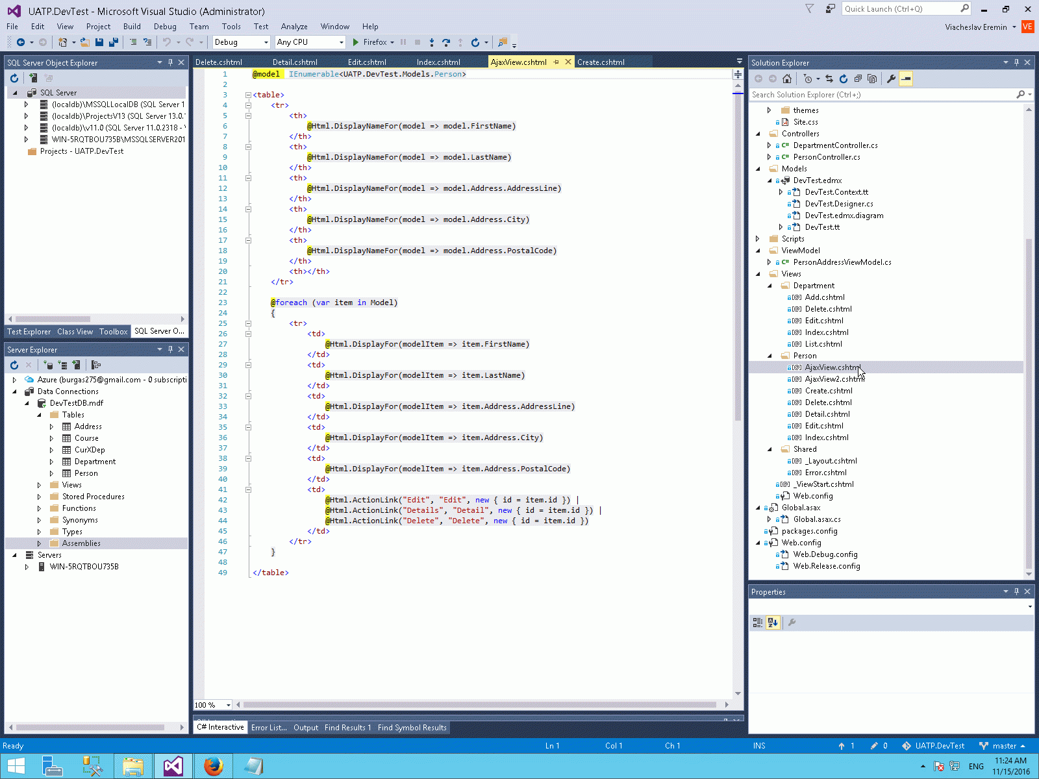
Task: Click the Search Solution Explorer input field
Action: 883,95
